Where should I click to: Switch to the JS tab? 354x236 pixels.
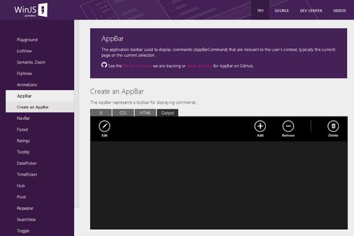click(x=101, y=113)
